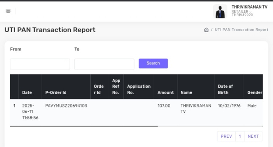Image resolution: width=273 pixels, height=147 pixels.
Task: Sort by Name column header
Action: point(186,92)
